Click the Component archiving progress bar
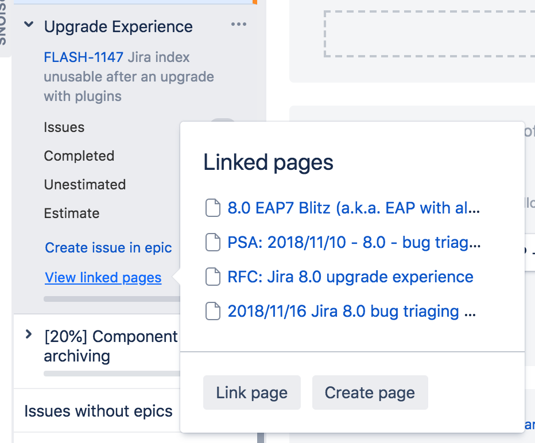Image resolution: width=535 pixels, height=443 pixels. 112,374
